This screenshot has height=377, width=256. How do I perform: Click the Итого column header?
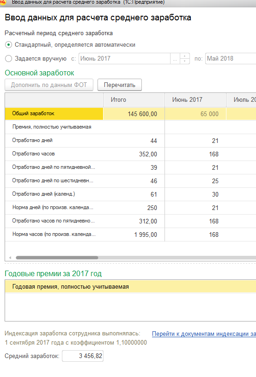134,100
